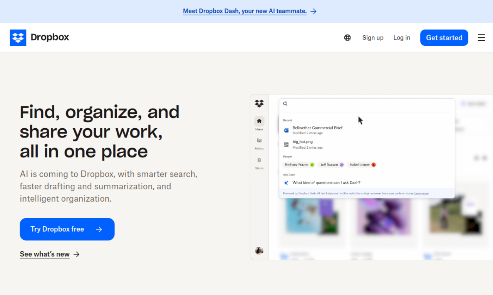Click the globe language selector icon
This screenshot has width=493, height=295.
[x=347, y=37]
